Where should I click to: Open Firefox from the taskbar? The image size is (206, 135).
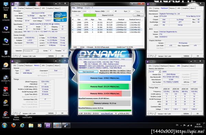click(13, 125)
